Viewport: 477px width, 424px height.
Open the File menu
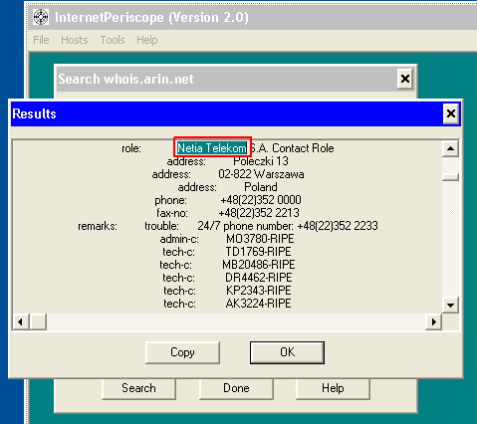[41, 40]
